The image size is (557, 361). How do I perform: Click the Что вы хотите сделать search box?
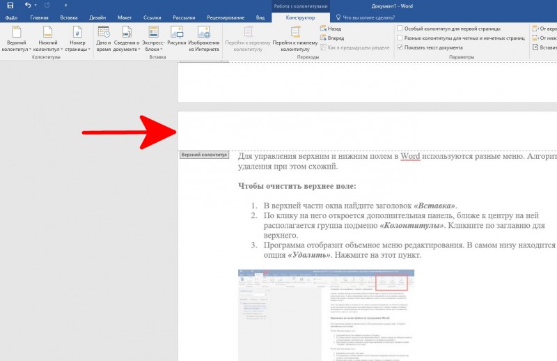click(x=369, y=17)
